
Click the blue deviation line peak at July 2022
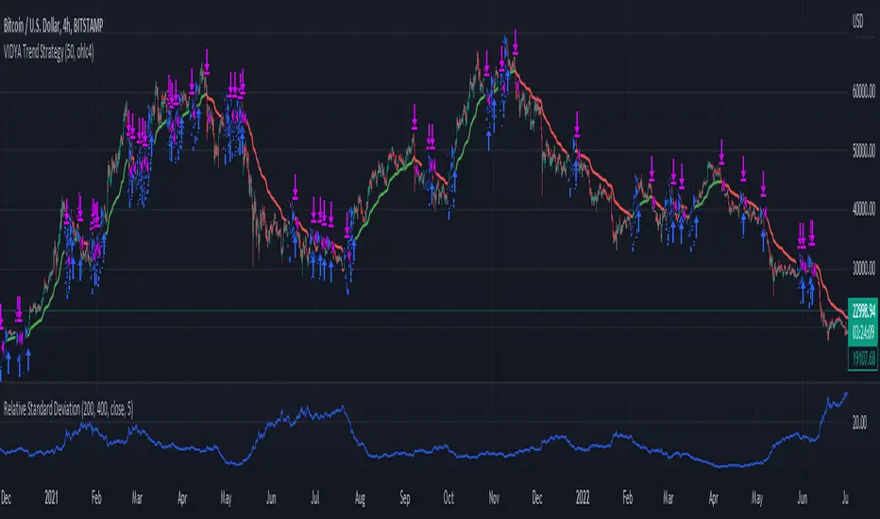(846, 393)
